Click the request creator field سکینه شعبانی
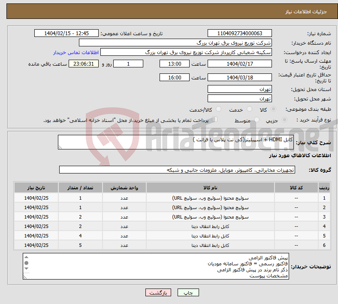 (x=186, y=52)
